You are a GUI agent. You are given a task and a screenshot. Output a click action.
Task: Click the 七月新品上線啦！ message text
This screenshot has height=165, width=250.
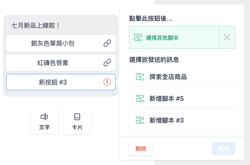pyautogui.click(x=36, y=25)
